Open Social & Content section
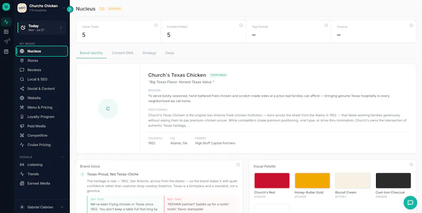The height and width of the screenshot is (213, 422). click(x=42, y=88)
